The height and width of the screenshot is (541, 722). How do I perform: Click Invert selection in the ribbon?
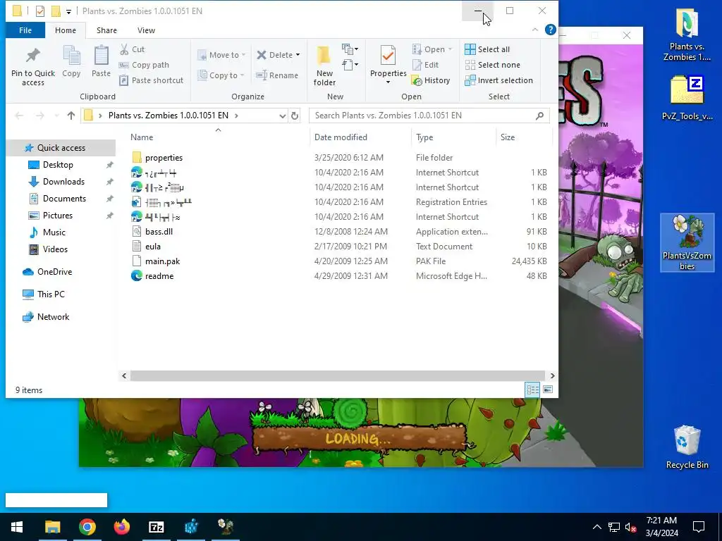coord(498,80)
